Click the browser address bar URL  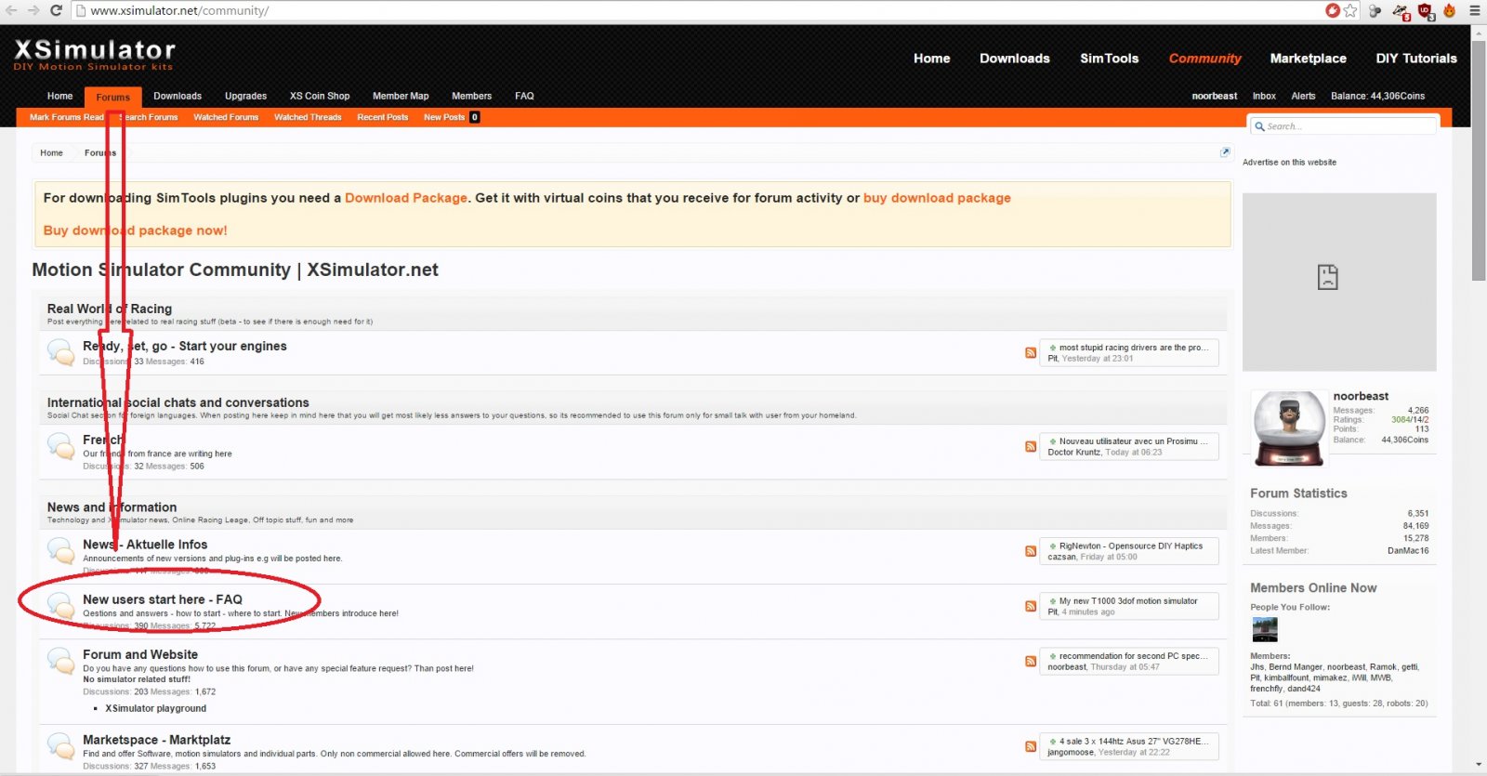[179, 11]
